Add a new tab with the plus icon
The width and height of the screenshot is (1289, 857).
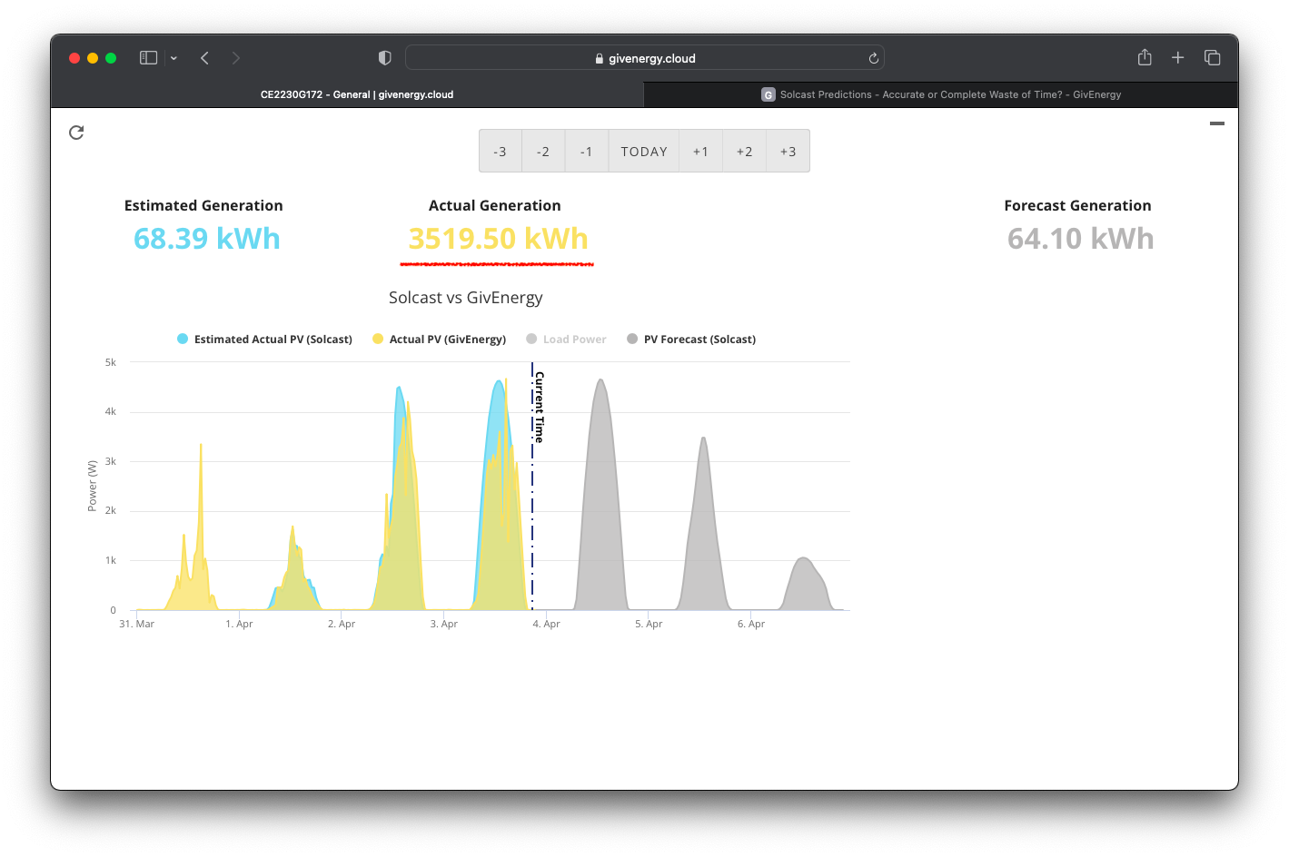[x=1178, y=58]
